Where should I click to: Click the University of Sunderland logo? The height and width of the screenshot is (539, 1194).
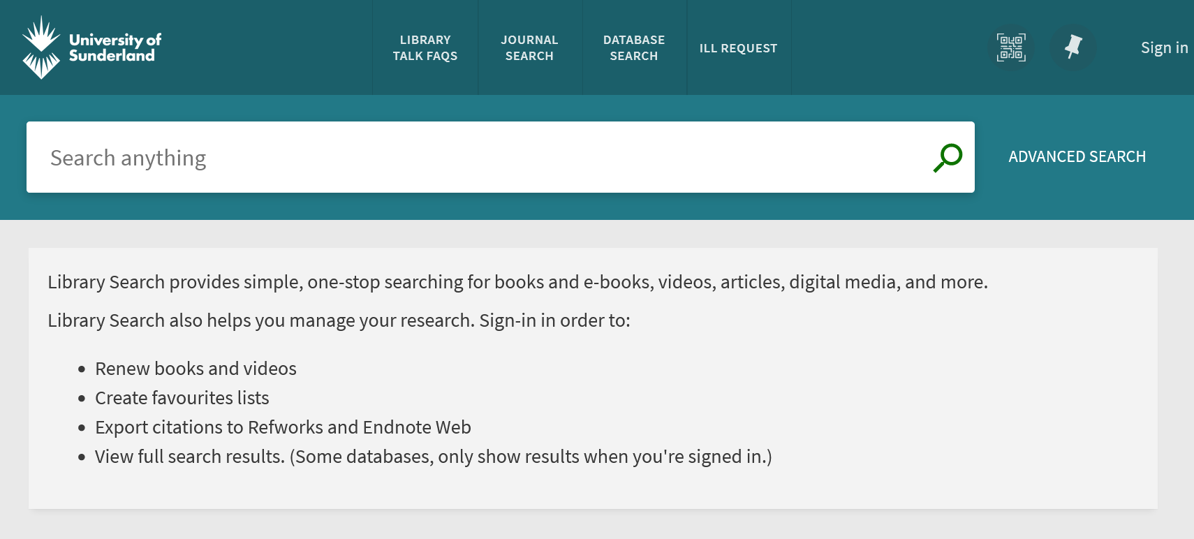[x=91, y=47]
